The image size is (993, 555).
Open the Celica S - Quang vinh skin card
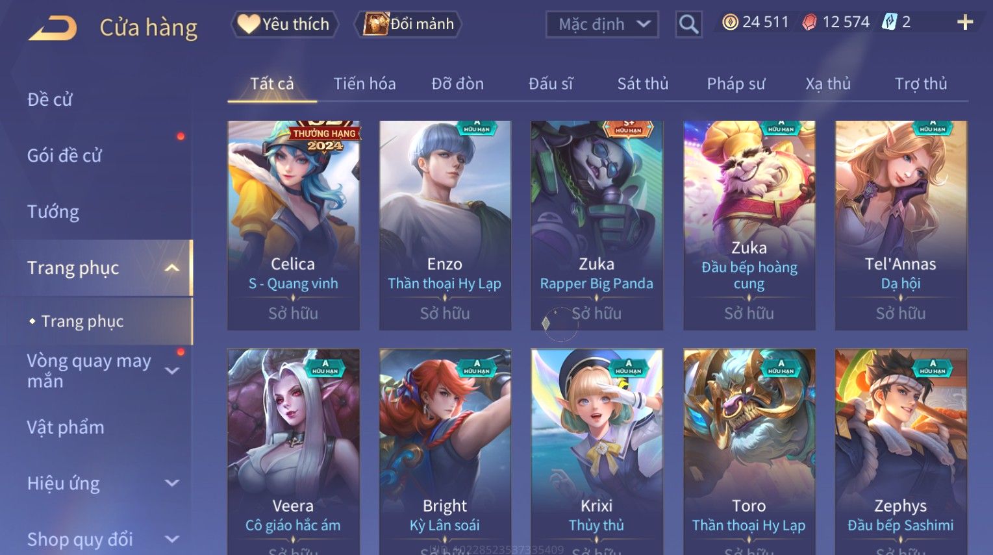[294, 225]
